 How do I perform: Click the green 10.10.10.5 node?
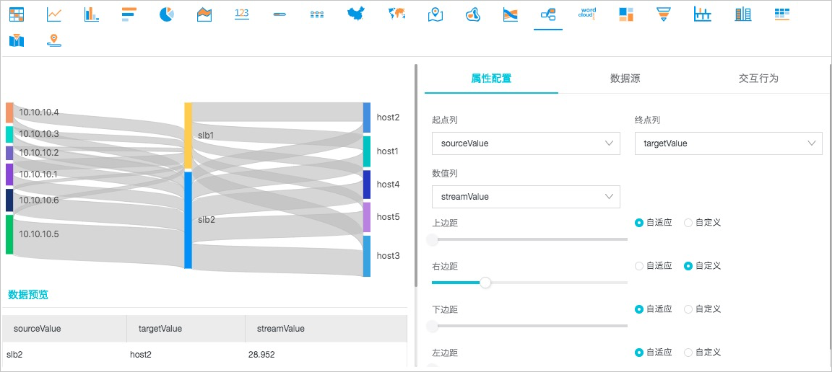coord(9,234)
